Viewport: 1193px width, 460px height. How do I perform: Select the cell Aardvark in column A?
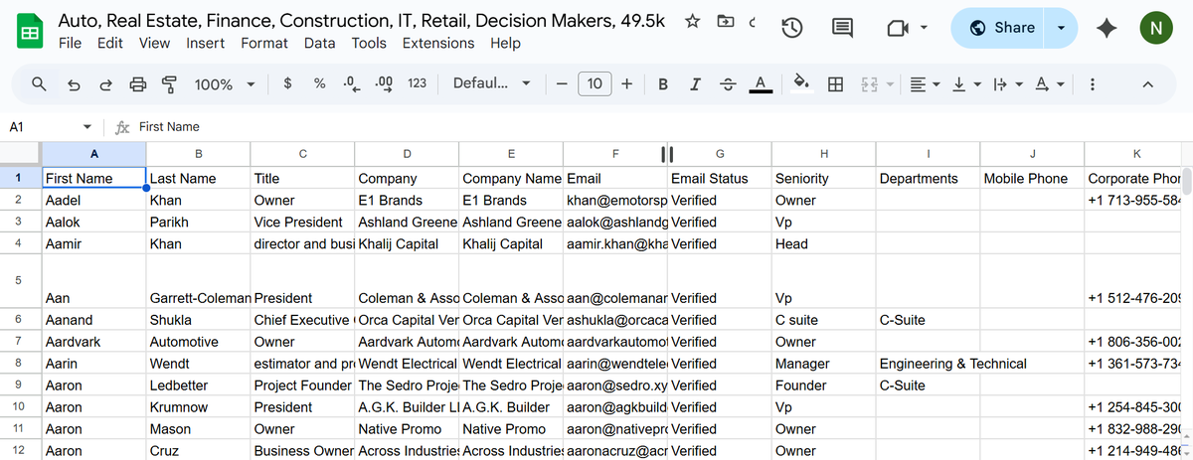point(93,342)
